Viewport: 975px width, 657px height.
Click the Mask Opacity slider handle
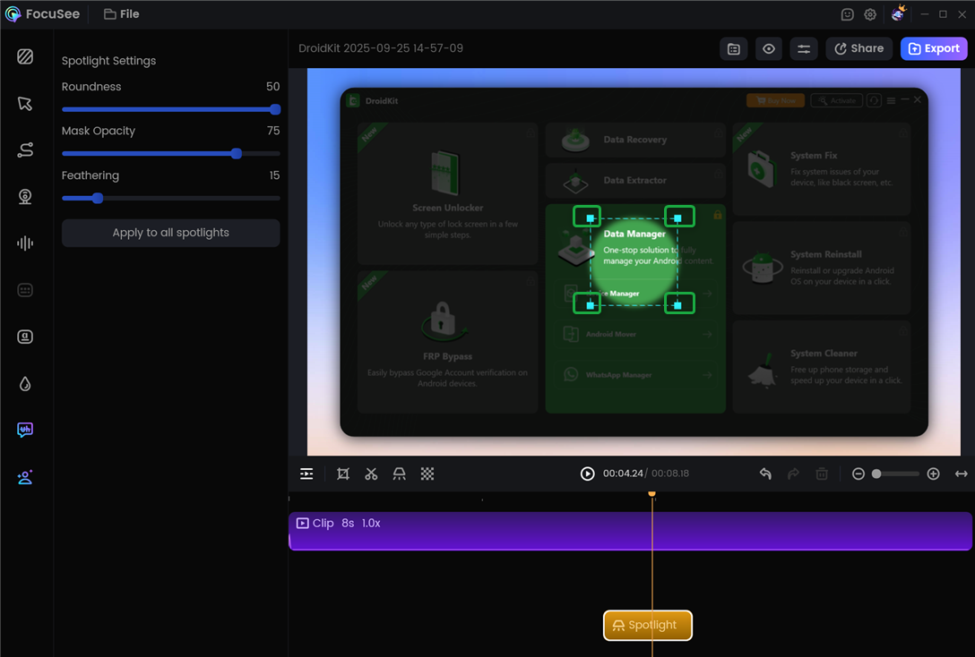[237, 154]
